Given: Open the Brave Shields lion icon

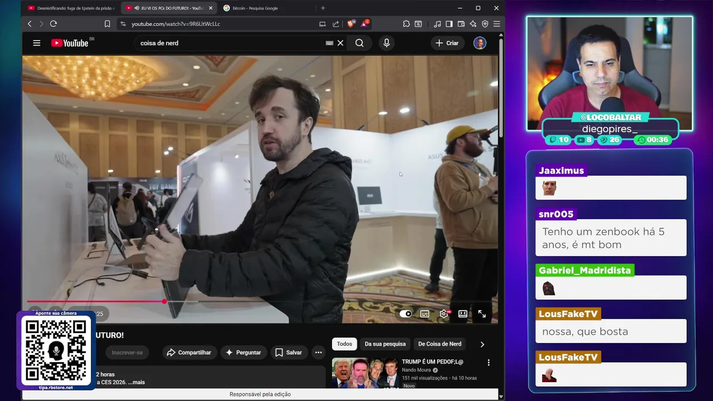Looking at the screenshot, I should coord(351,24).
